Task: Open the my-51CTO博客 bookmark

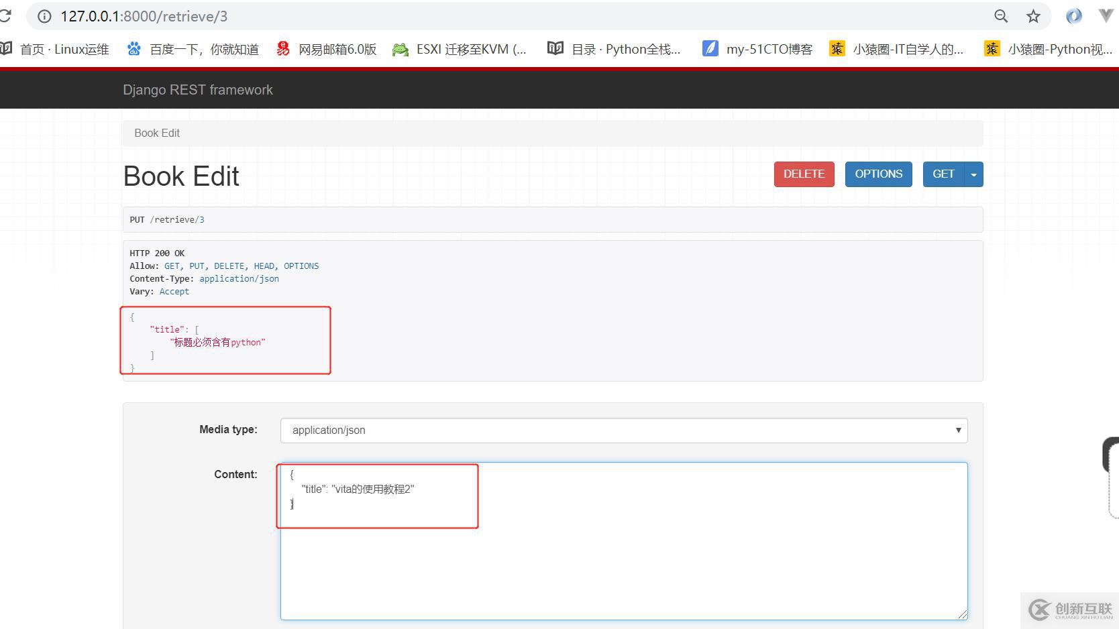Action: click(757, 49)
